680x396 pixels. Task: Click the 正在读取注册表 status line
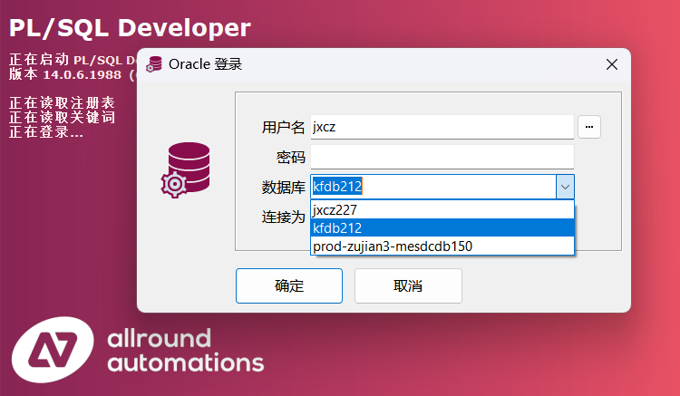coord(62,103)
